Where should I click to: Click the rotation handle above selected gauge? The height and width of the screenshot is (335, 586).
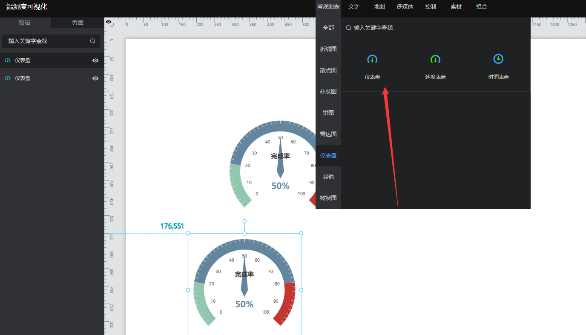pyautogui.click(x=244, y=221)
